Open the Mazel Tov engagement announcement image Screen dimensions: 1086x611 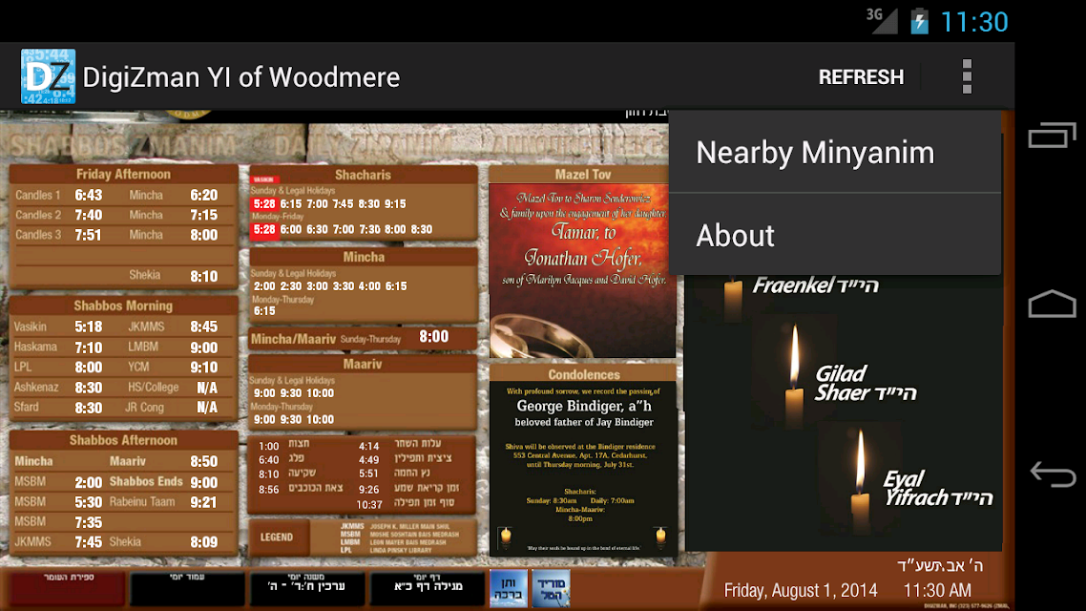coord(582,271)
